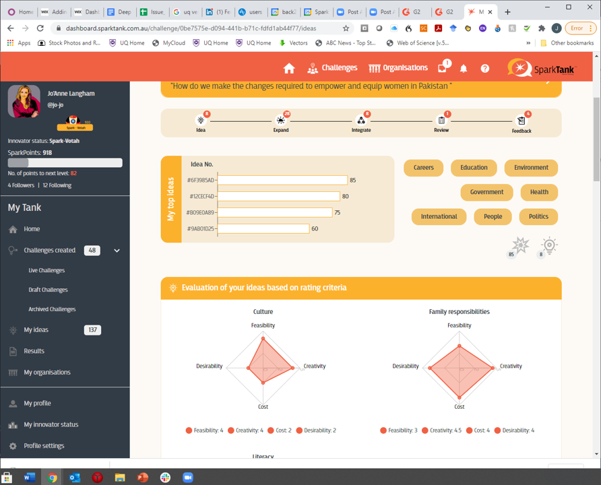Click the SparkPoints progress bar
Viewport: 601px width, 485px height.
tap(65, 162)
